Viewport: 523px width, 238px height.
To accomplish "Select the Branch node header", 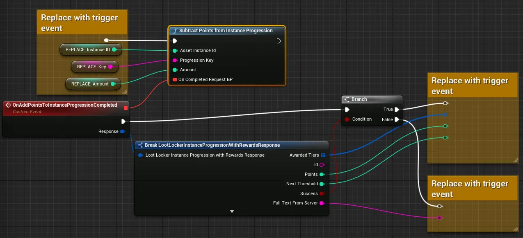I will click(x=372, y=99).
